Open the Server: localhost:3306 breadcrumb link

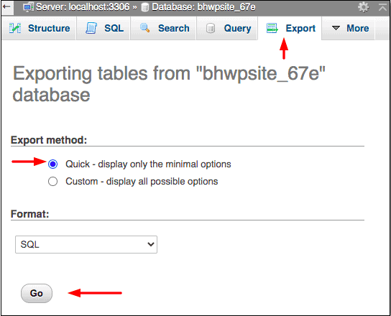pos(83,7)
